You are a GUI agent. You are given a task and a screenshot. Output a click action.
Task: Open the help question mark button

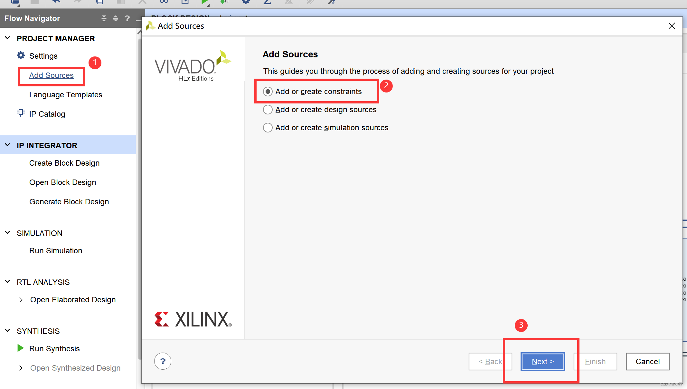coord(163,361)
